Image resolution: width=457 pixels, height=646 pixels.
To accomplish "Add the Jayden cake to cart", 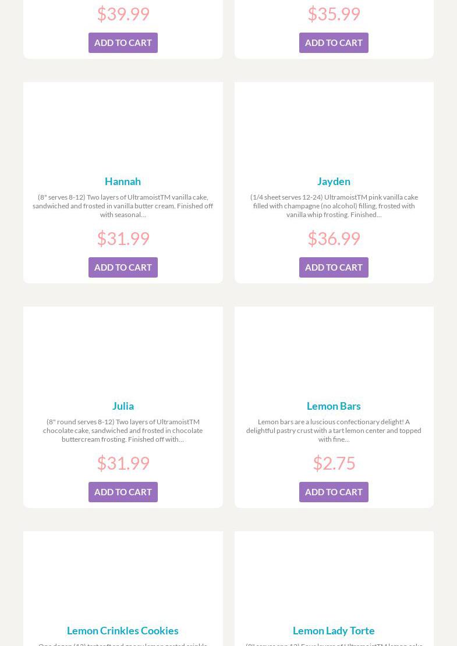I will pyautogui.click(x=334, y=267).
